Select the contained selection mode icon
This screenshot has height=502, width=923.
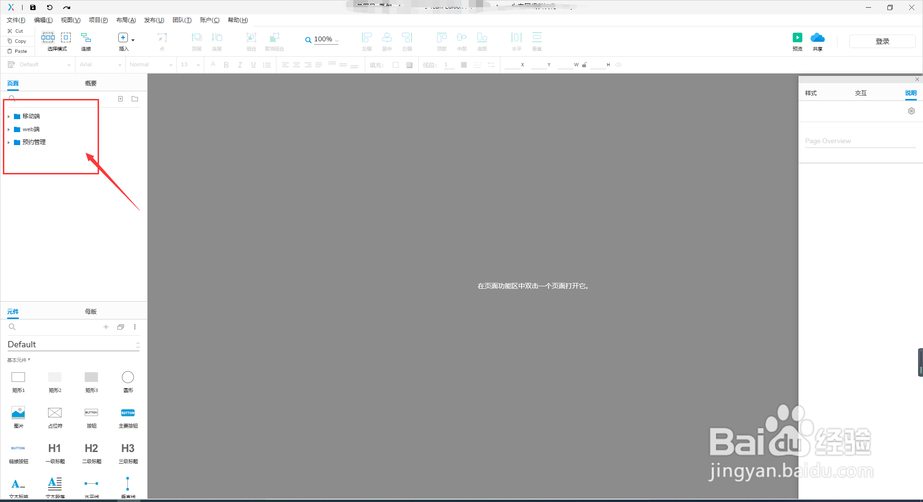tap(66, 37)
